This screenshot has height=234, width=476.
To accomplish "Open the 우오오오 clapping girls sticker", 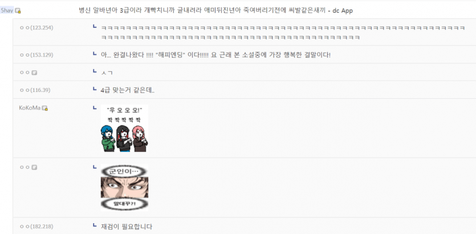I will [124, 128].
